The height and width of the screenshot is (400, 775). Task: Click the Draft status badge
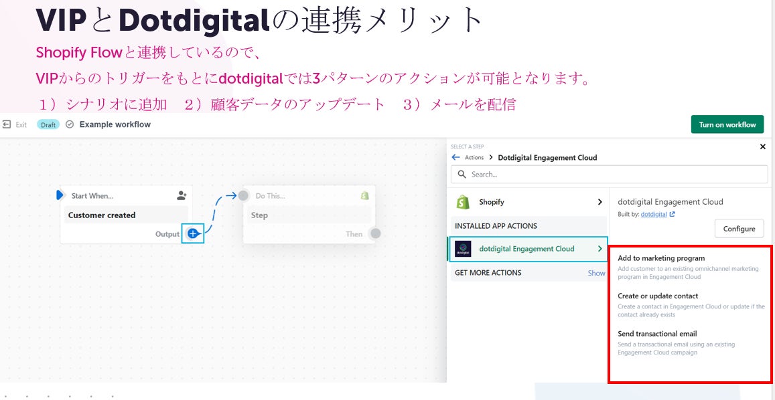coord(48,124)
